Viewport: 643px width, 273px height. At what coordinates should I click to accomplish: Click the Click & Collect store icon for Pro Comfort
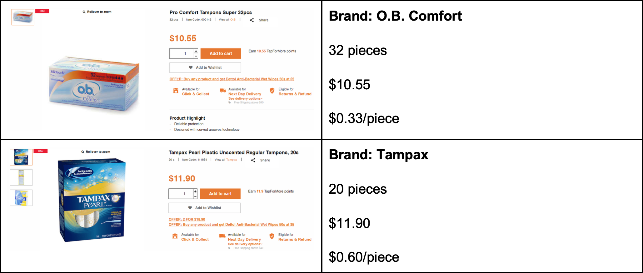176,91
